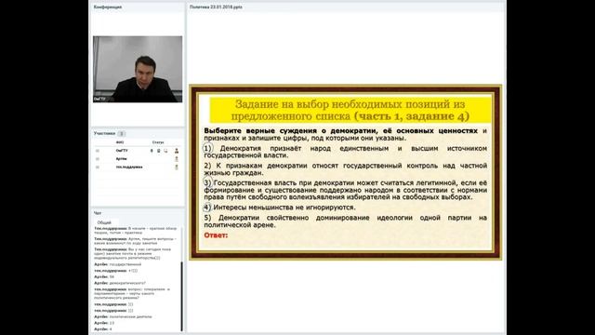Viewport: 595px width, 335px height.
Task: Click the ФИО column header
Action: [120, 142]
